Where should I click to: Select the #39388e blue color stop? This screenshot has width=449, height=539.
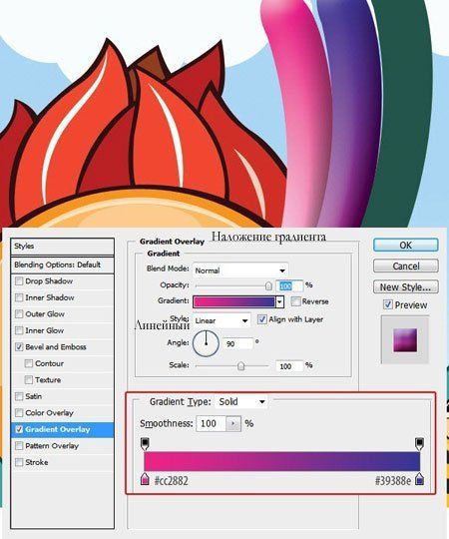(x=419, y=479)
